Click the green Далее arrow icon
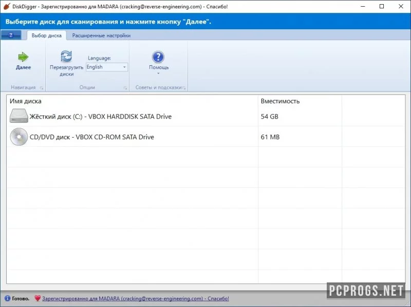Image resolution: width=411 pixels, height=307 pixels. 23,57
